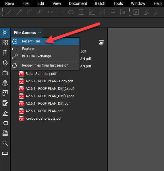Open the Forms panel
Viewport: 164px width, 171px height.
point(5,103)
